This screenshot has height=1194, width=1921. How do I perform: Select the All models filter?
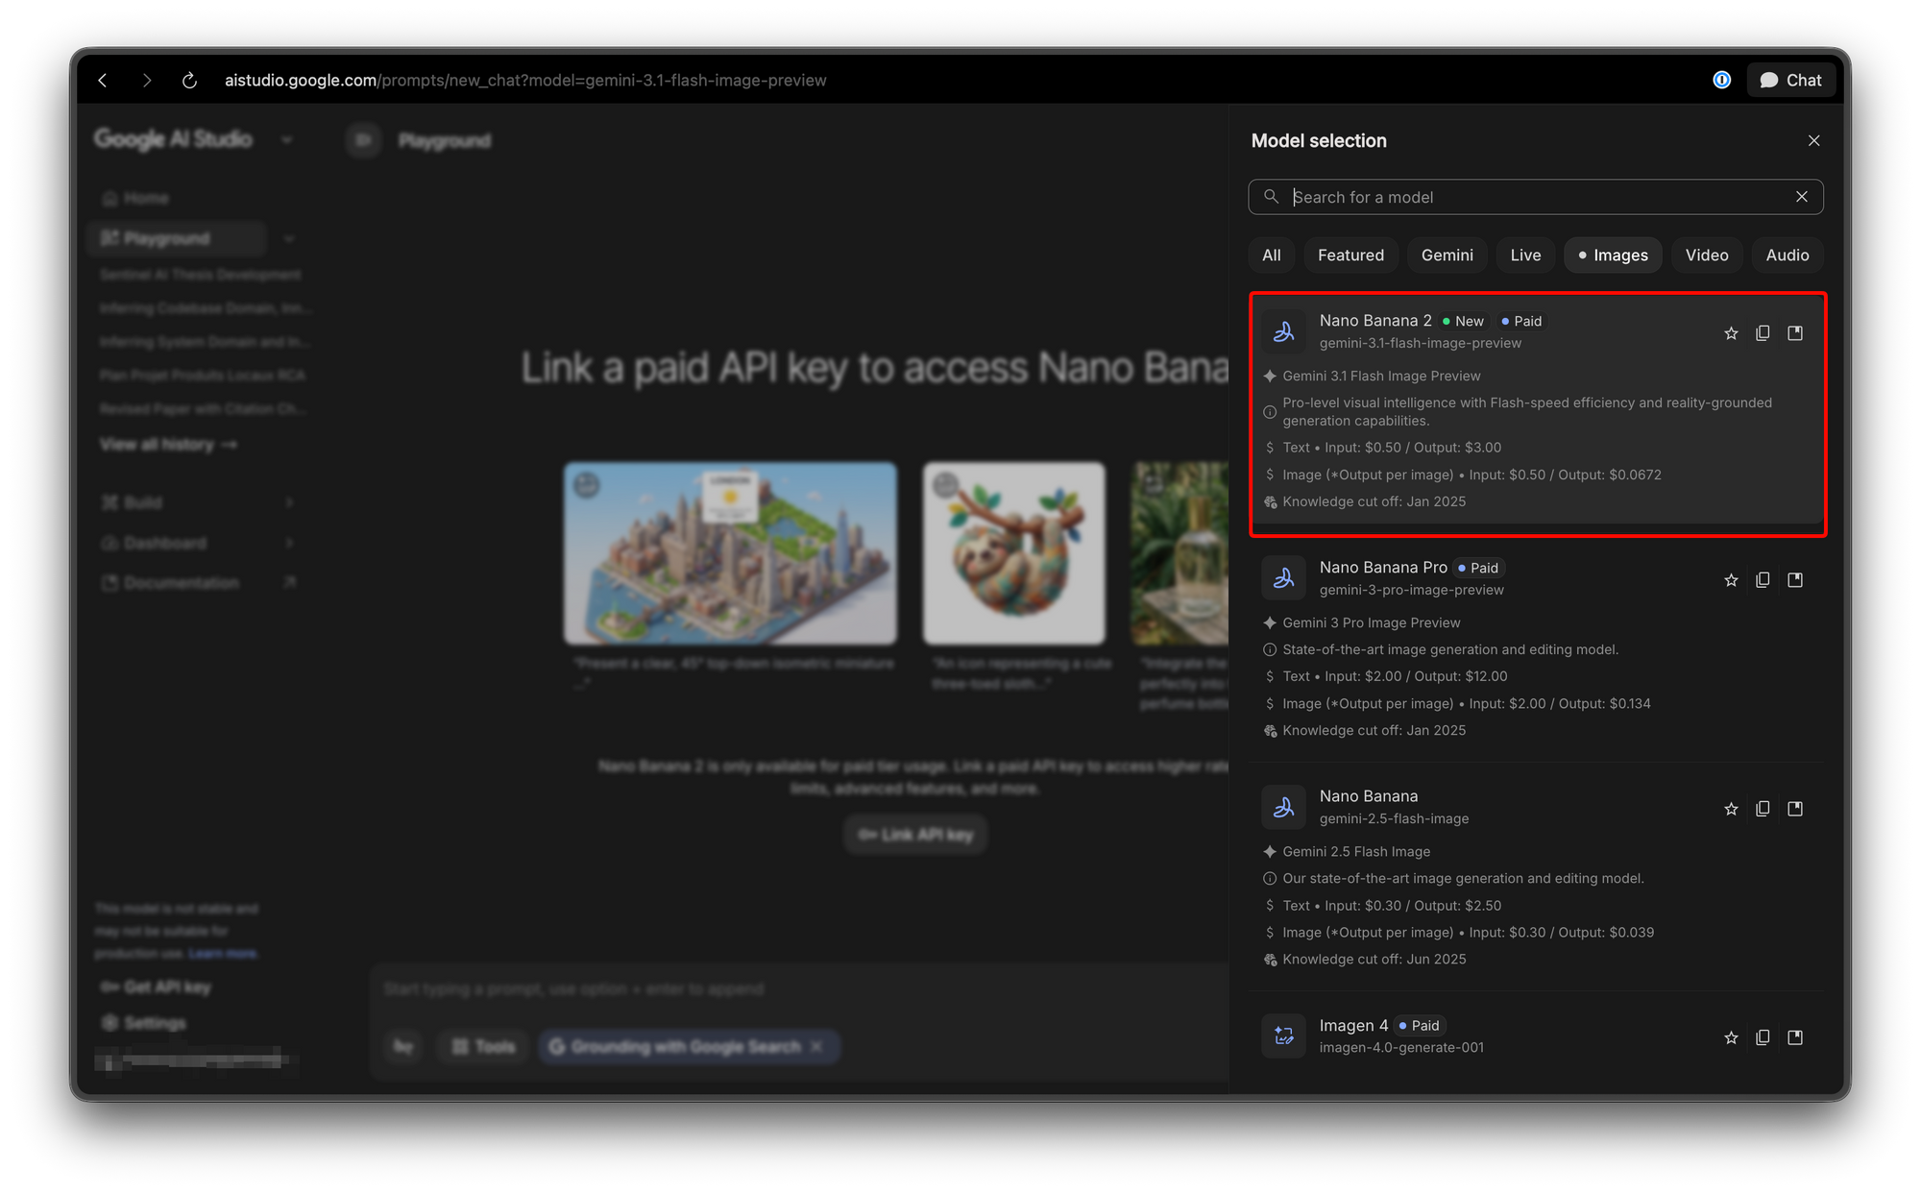click(x=1272, y=256)
